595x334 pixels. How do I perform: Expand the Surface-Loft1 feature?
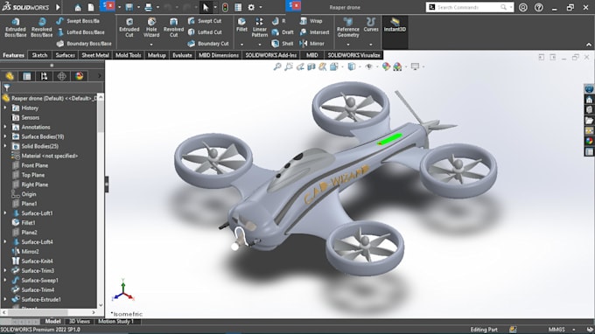[5, 213]
